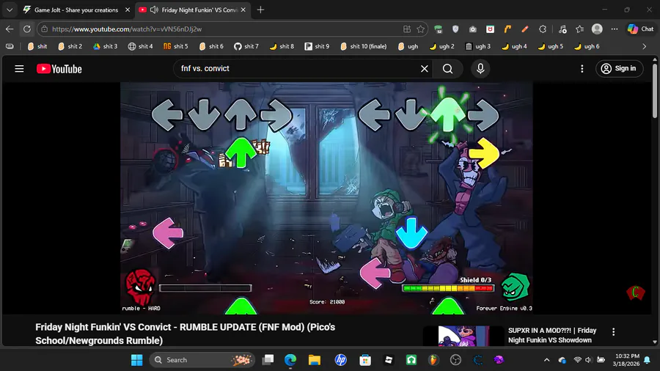Screen dimensions: 660x371
Task: Open the shield extension icon
Action: click(x=455, y=29)
